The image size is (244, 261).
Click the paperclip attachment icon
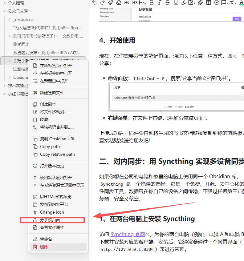coord(201,3)
